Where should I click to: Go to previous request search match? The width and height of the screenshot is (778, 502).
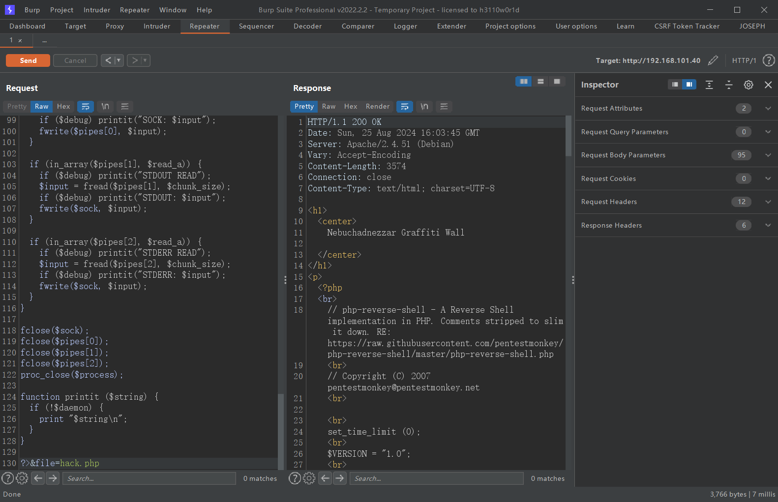38,478
